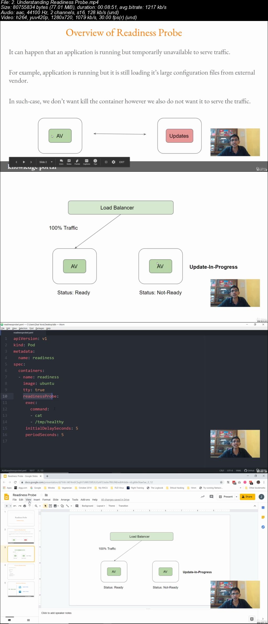Go to previous slide in presenter bar
Viewport: 268px width, 624px height.
pyautogui.click(x=16, y=162)
